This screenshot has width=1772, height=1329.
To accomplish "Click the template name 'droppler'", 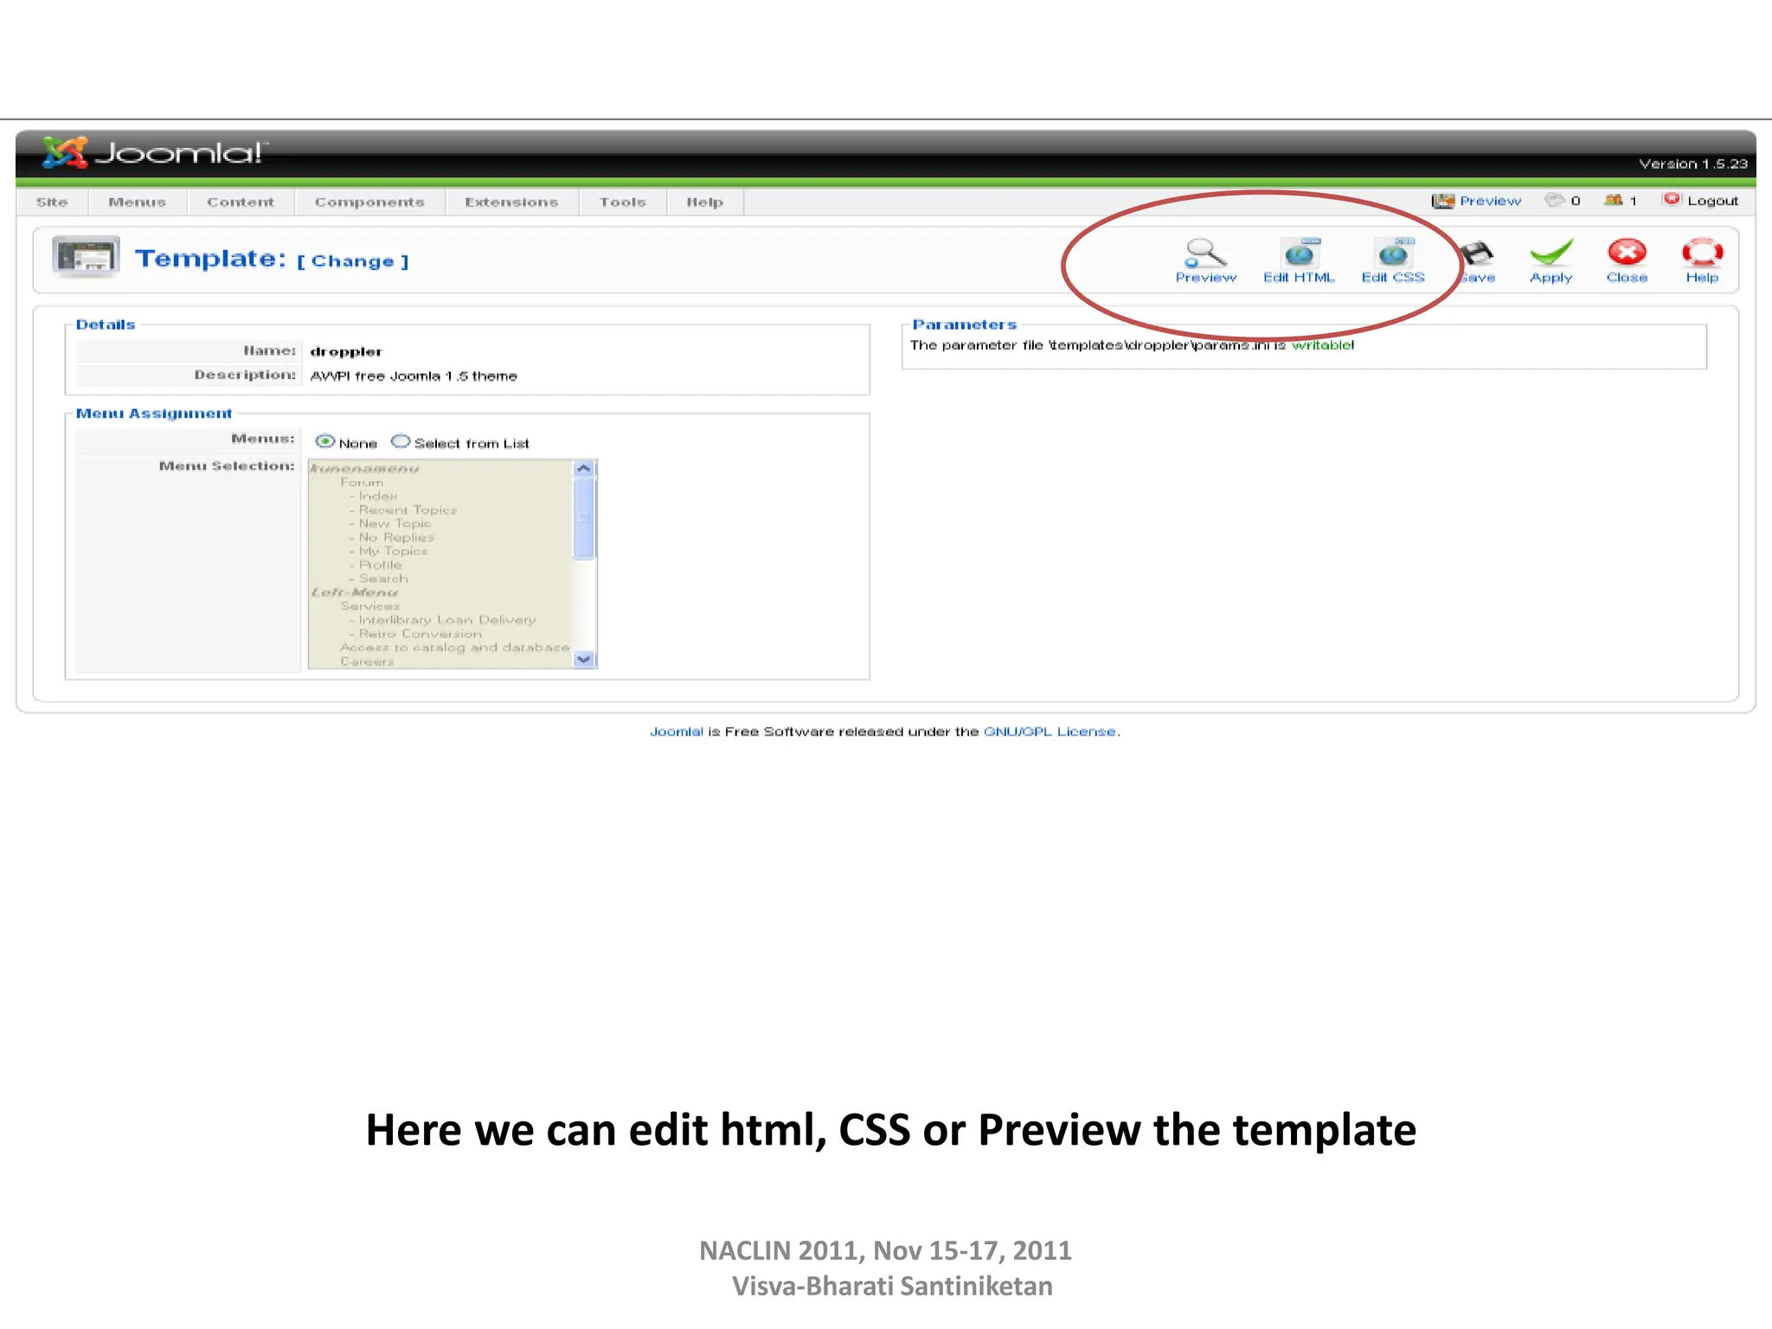I will tap(346, 351).
